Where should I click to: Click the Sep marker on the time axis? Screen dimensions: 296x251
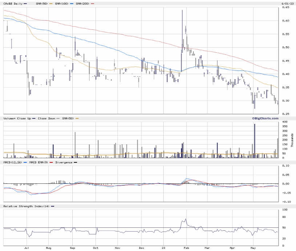coord(73,248)
